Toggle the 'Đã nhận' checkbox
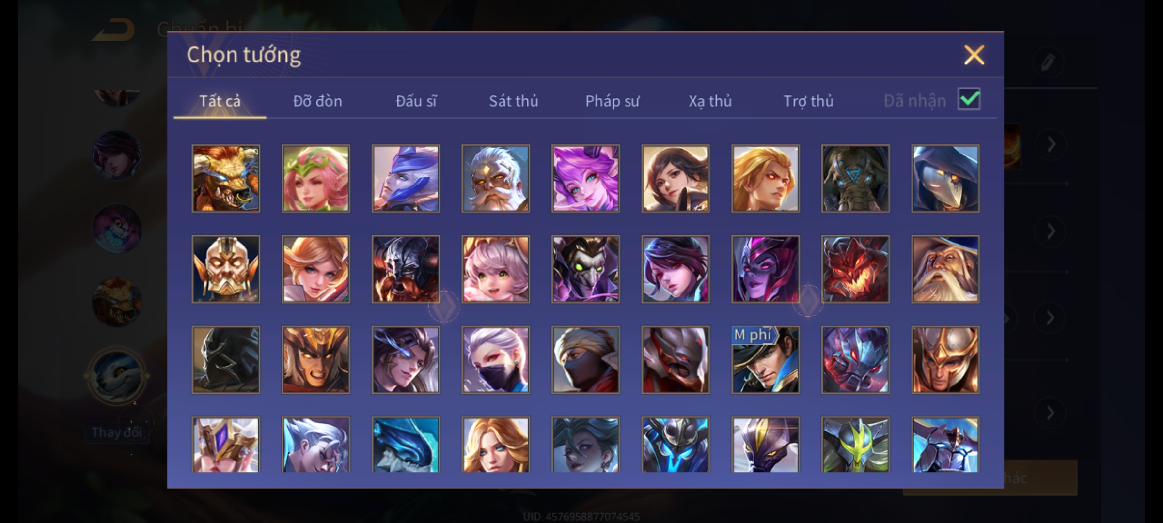This screenshot has height=523, width=1163. pyautogui.click(x=969, y=99)
